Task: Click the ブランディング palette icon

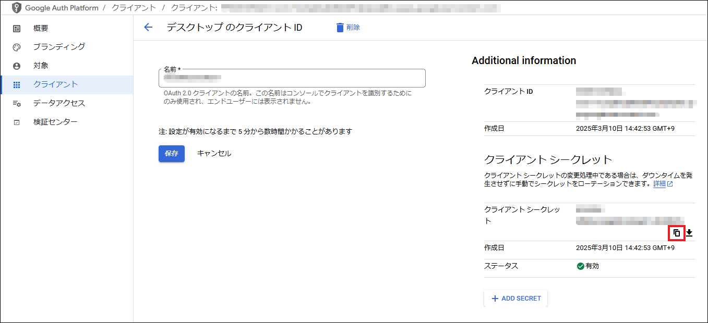Action: (x=17, y=47)
